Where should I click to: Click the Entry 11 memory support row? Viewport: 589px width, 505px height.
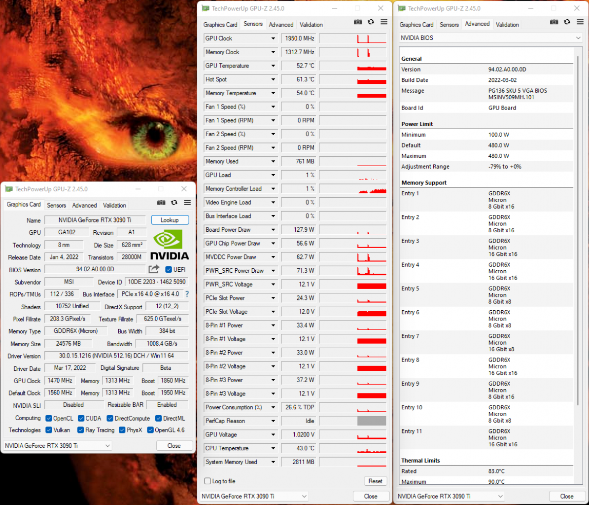pos(486,438)
